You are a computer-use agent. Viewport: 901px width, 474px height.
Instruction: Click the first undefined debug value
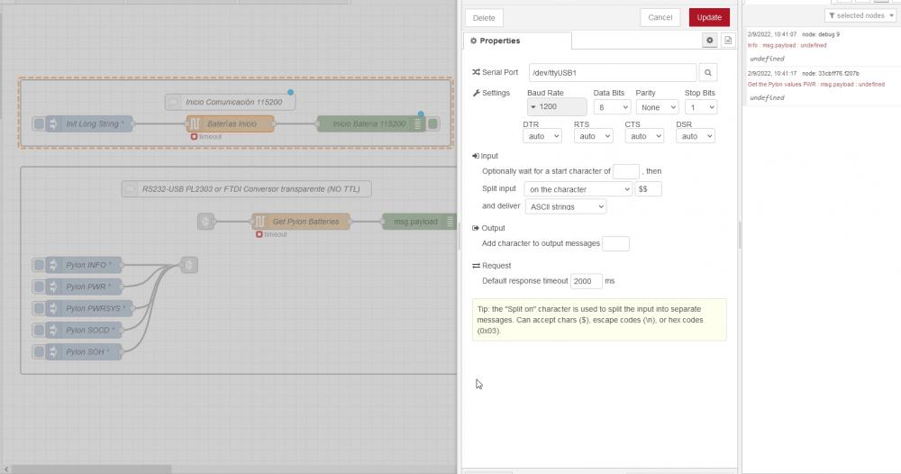[x=767, y=59]
